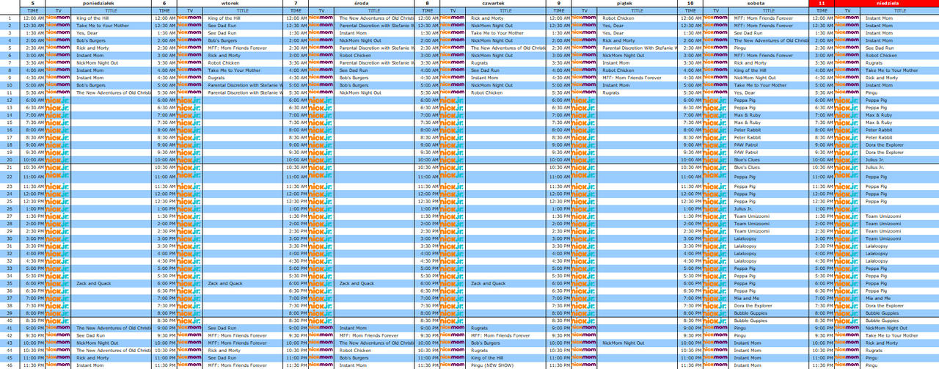Click NickMom logo at Thursday 1:30 AM

pyautogui.click(x=453, y=33)
